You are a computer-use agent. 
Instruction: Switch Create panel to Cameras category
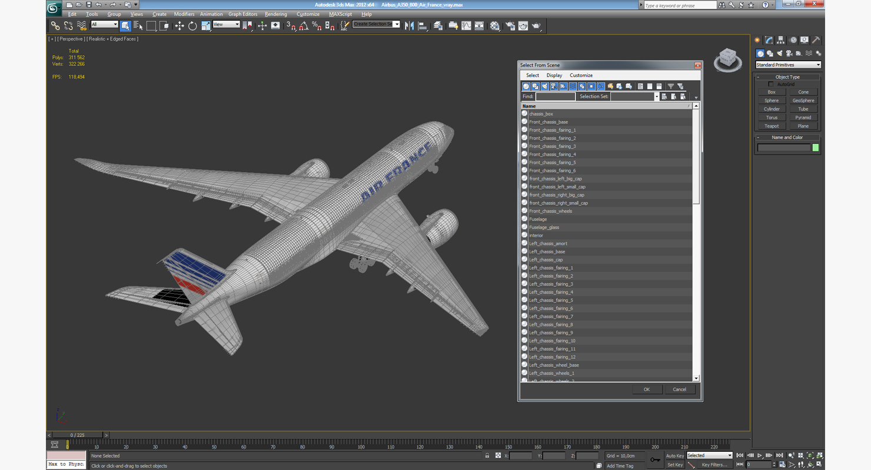[789, 53]
